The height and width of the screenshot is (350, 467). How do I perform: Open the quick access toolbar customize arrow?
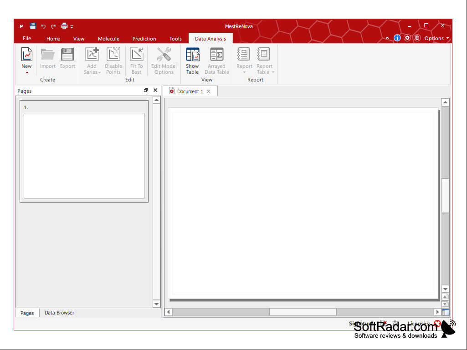coord(72,27)
